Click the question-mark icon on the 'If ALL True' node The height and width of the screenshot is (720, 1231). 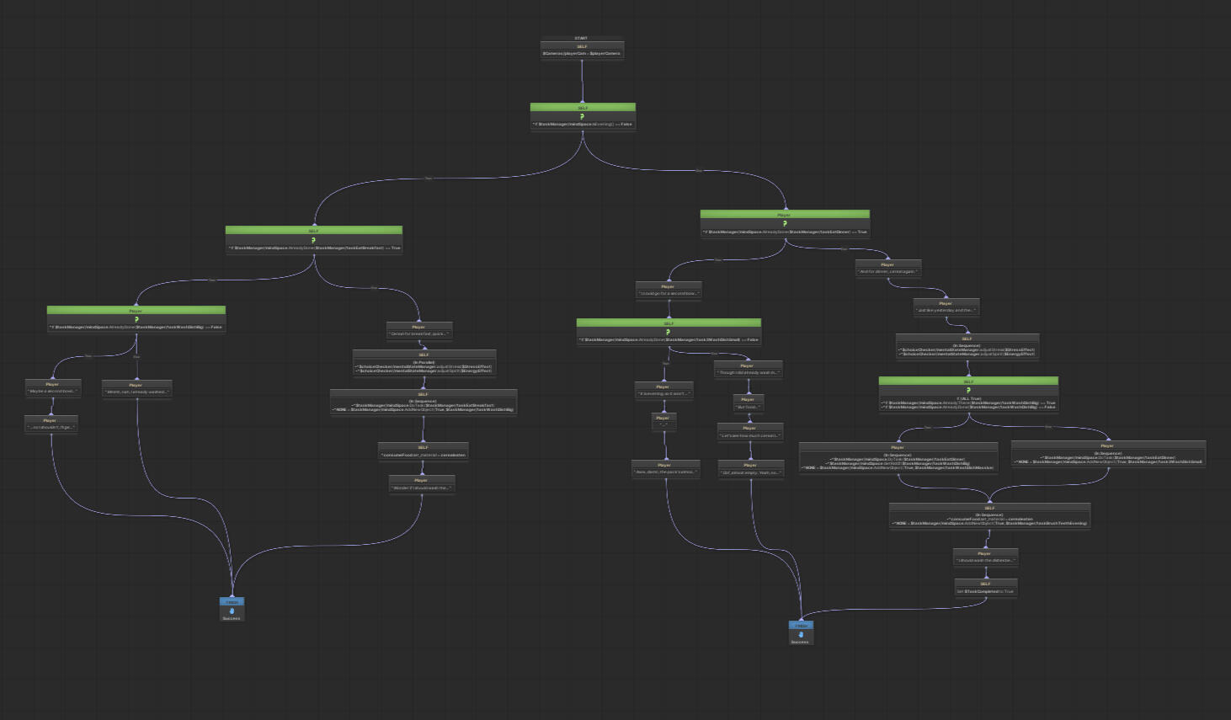pyautogui.click(x=968, y=390)
